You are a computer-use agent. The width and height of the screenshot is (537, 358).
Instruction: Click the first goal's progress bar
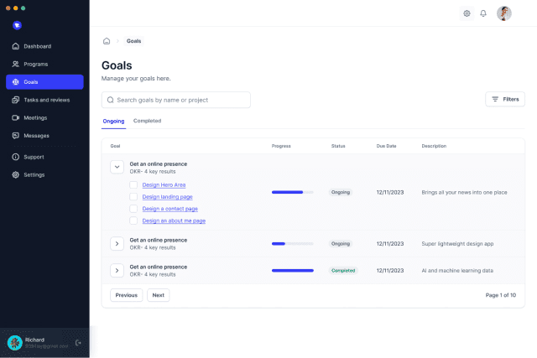[x=292, y=192]
